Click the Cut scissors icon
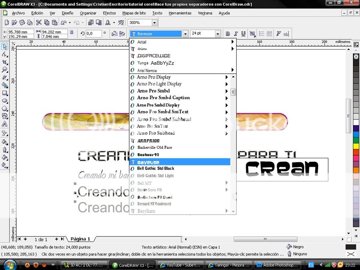The width and height of the screenshot is (360, 270). (39, 22)
